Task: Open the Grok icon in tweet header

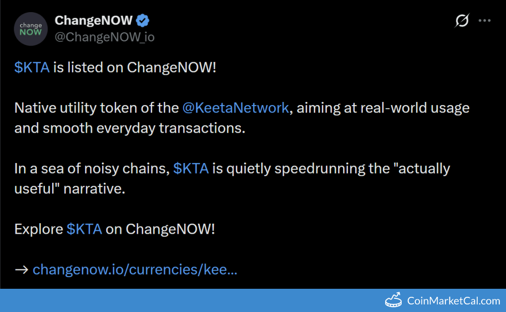Action: click(x=462, y=21)
